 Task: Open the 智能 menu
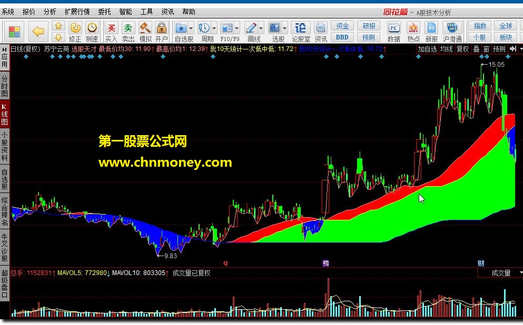[x=125, y=12]
